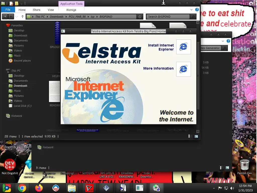Click the Action Center flag tray icon
257x193 pixels.
pos(220,188)
